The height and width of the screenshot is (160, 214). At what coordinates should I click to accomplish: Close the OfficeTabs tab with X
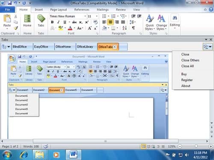click(x=115, y=47)
